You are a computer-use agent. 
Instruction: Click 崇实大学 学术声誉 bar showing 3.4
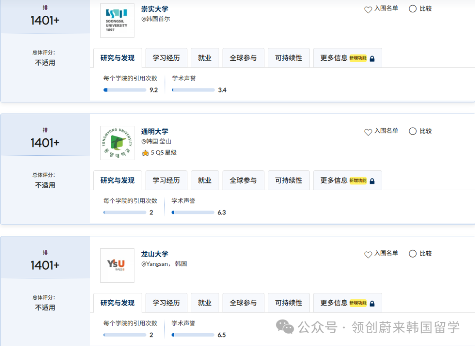click(193, 90)
